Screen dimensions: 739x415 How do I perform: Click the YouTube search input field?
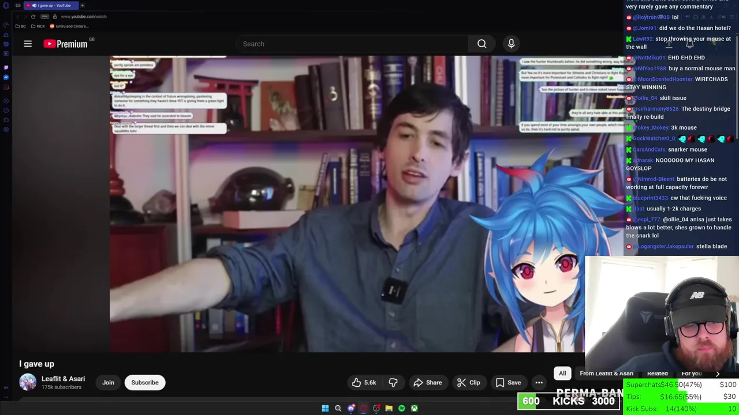(x=352, y=44)
